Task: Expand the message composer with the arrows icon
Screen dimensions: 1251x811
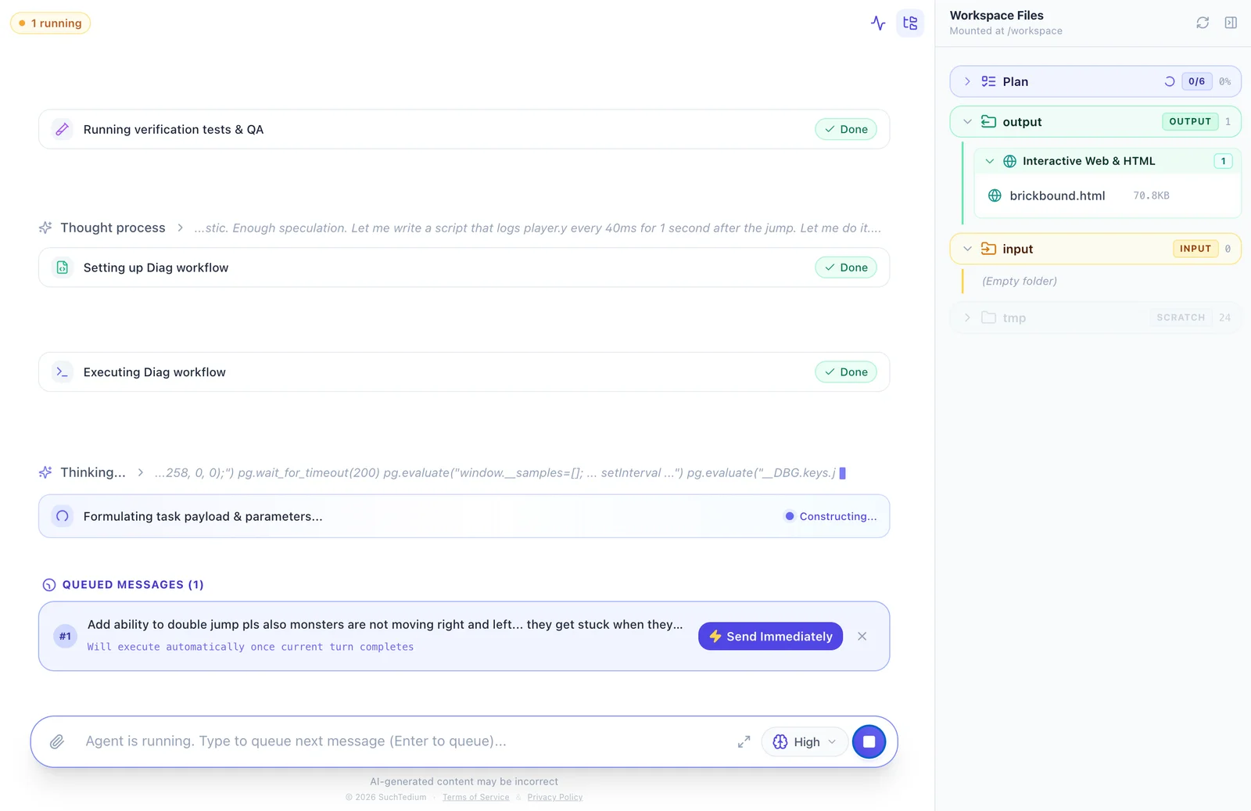Action: 744,741
